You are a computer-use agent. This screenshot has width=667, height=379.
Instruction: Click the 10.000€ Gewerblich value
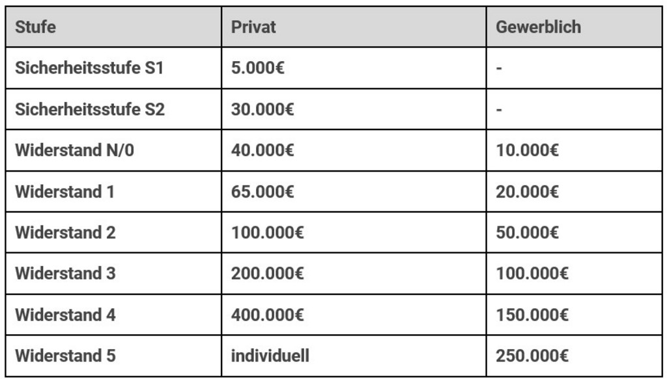[x=528, y=150]
